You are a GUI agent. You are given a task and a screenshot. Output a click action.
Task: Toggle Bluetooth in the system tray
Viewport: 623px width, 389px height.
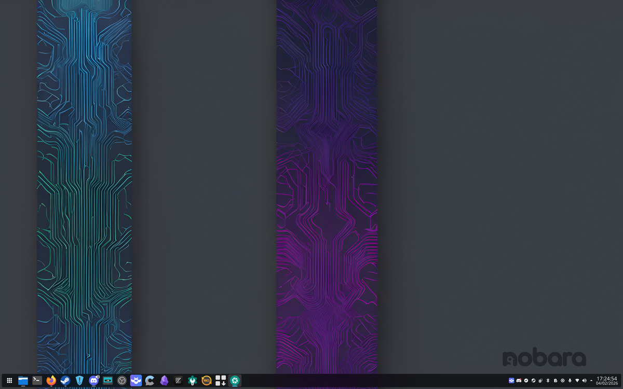coord(548,380)
